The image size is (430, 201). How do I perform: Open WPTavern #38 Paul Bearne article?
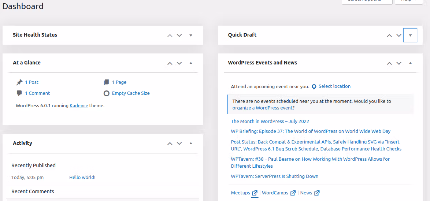310,163
